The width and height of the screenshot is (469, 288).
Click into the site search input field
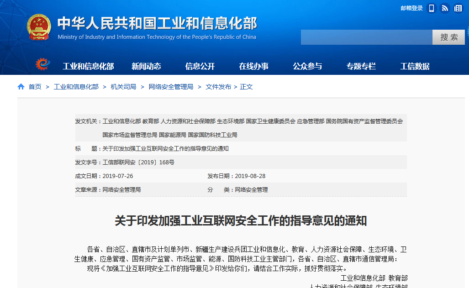366,37
